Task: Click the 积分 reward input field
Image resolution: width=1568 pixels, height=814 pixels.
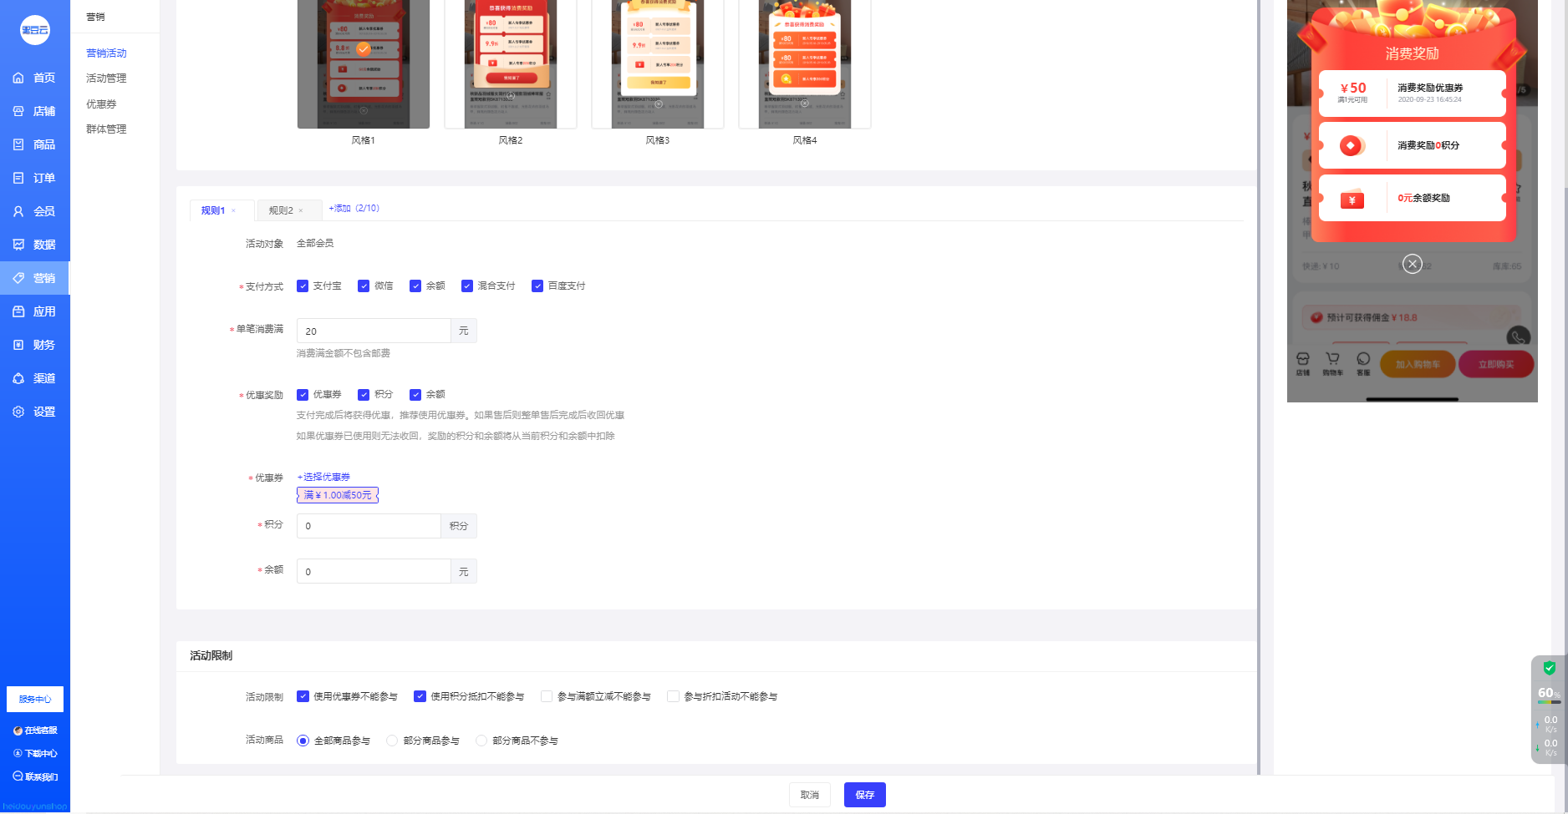Action: [x=369, y=526]
